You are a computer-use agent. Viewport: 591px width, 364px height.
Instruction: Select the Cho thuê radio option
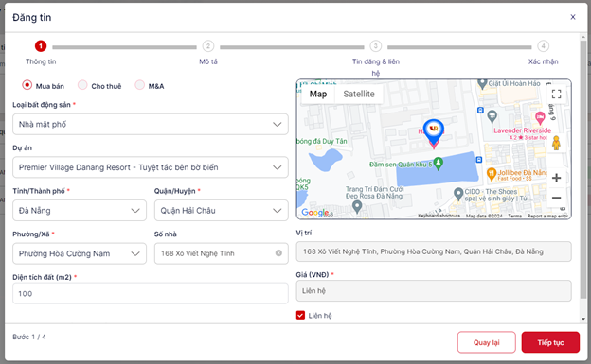[x=82, y=85]
